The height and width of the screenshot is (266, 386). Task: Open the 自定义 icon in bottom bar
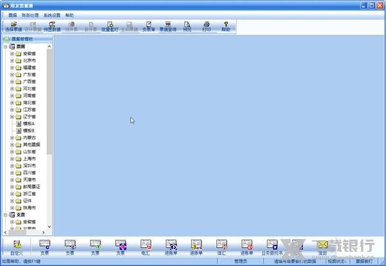pyautogui.click(x=17, y=246)
